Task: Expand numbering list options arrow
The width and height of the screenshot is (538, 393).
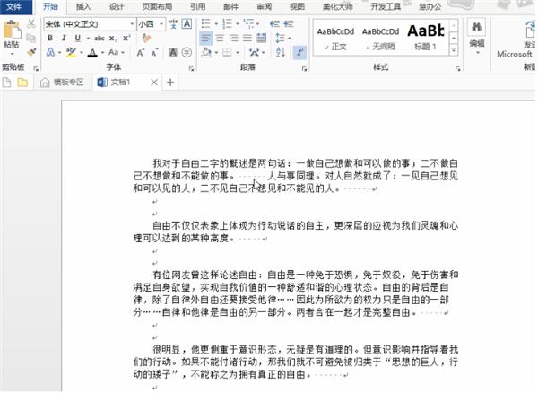Action: coord(238,24)
